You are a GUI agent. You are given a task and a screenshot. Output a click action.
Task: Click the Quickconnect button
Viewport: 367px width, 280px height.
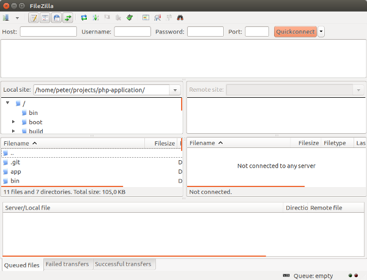295,32
